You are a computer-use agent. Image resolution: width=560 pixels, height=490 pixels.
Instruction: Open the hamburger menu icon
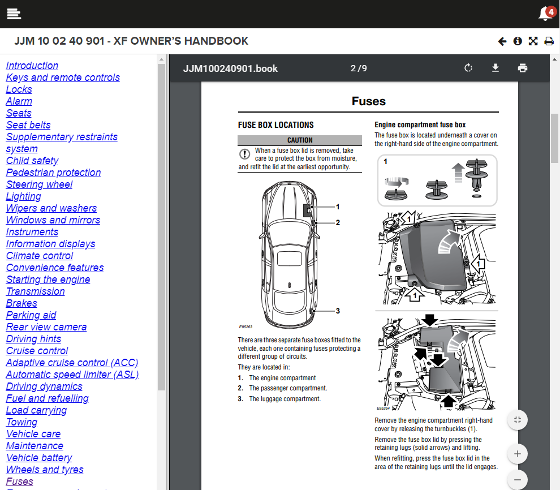(14, 14)
